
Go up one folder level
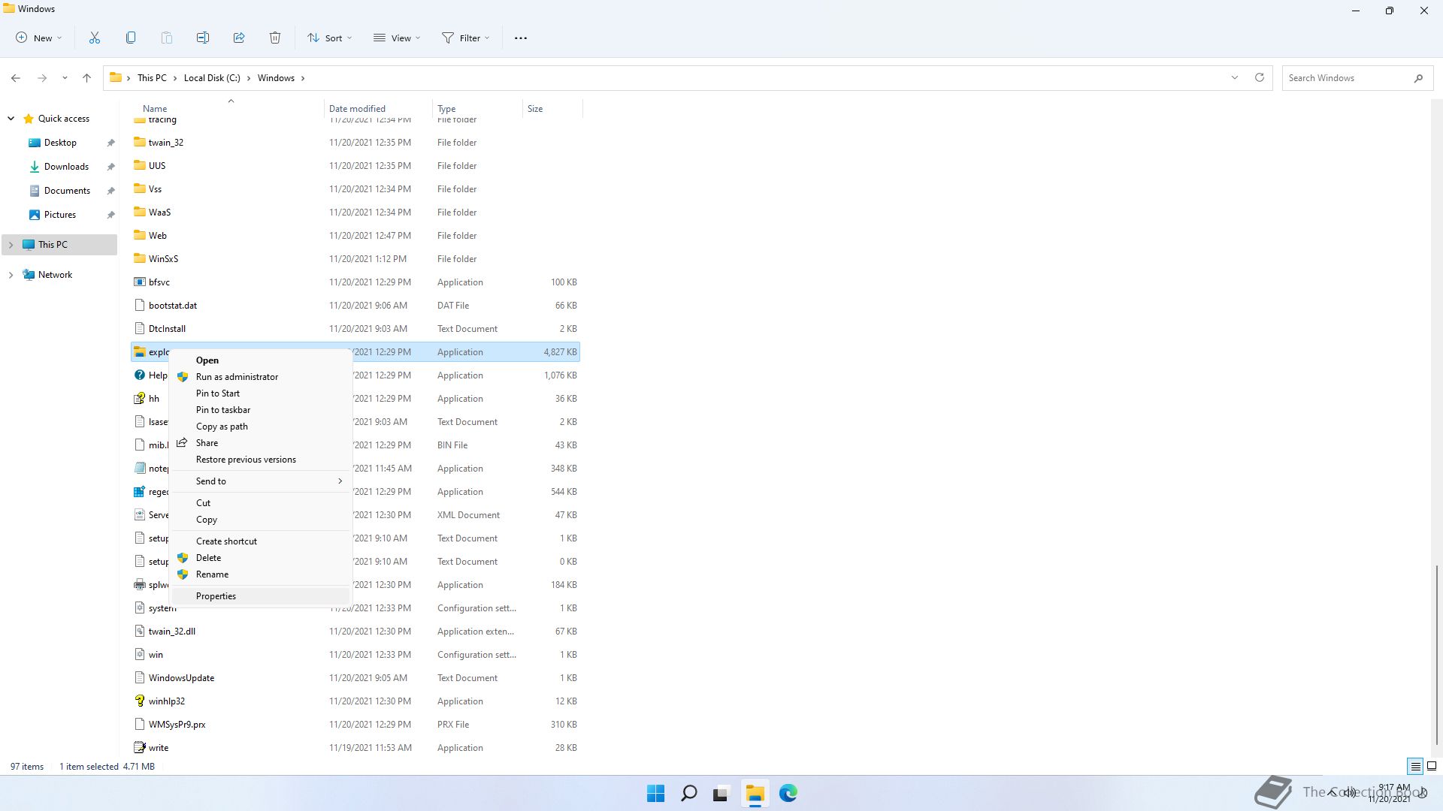87,78
